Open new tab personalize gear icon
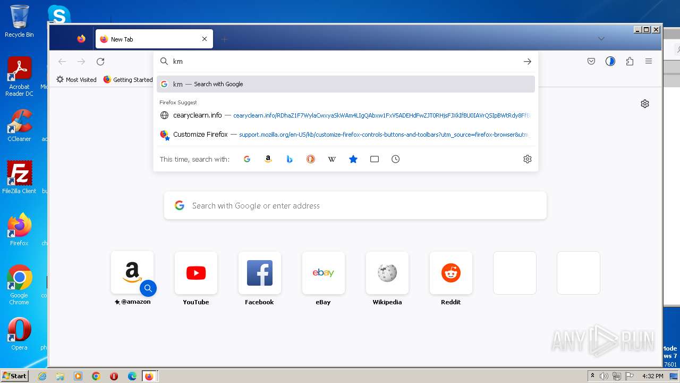 pyautogui.click(x=645, y=104)
